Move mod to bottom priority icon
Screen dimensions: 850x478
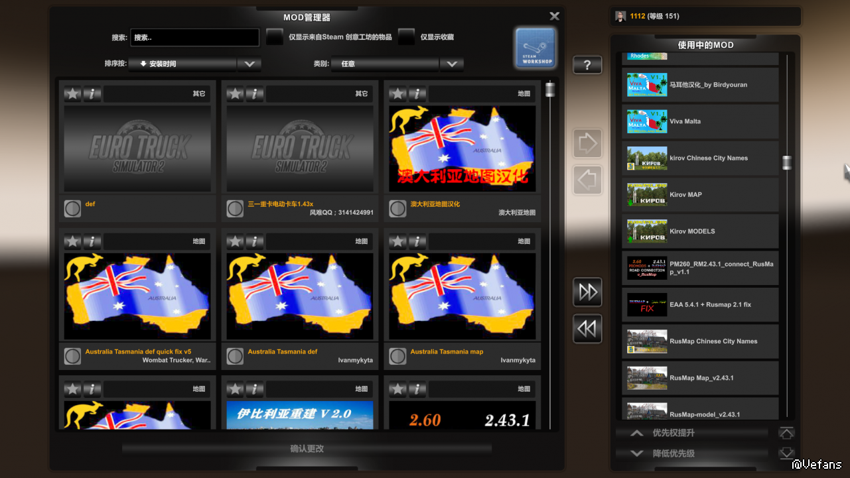[786, 453]
